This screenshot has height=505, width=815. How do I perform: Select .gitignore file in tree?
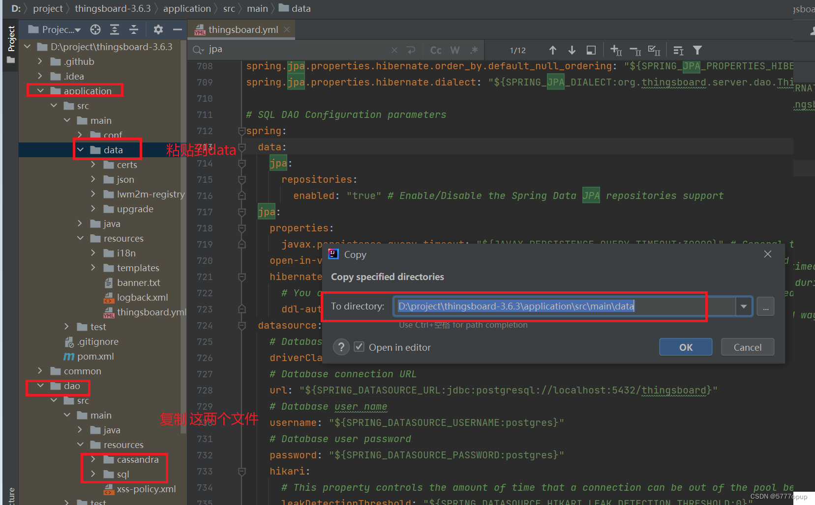(91, 341)
